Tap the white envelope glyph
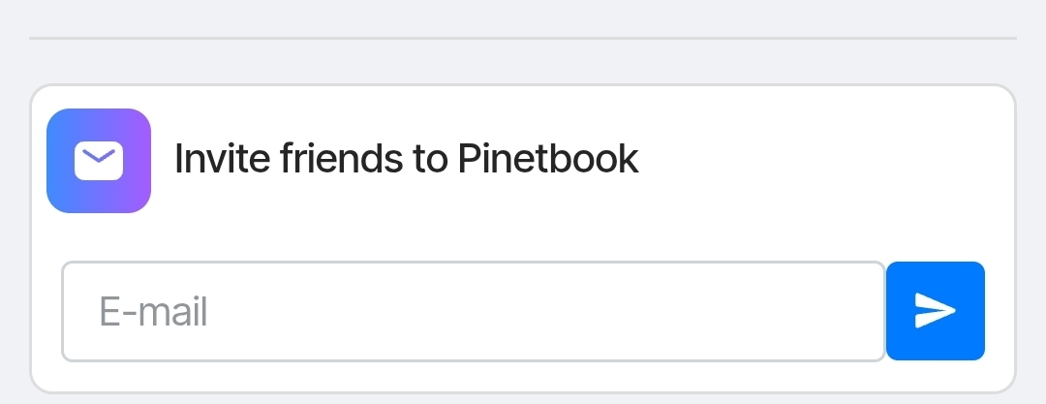The image size is (1046, 404). pyautogui.click(x=99, y=160)
